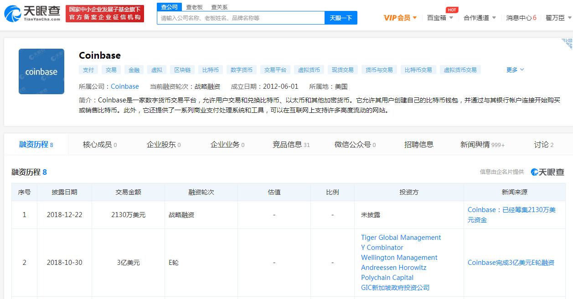The width and height of the screenshot is (573, 299).
Task: Switch to 核心成员 tab
Action: (x=100, y=145)
